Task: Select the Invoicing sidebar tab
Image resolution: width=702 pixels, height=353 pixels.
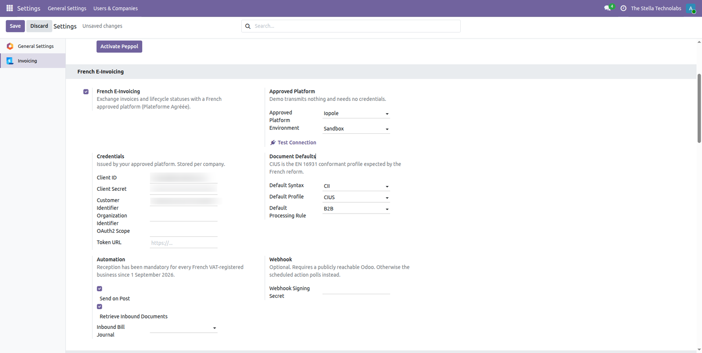Action: pos(33,61)
